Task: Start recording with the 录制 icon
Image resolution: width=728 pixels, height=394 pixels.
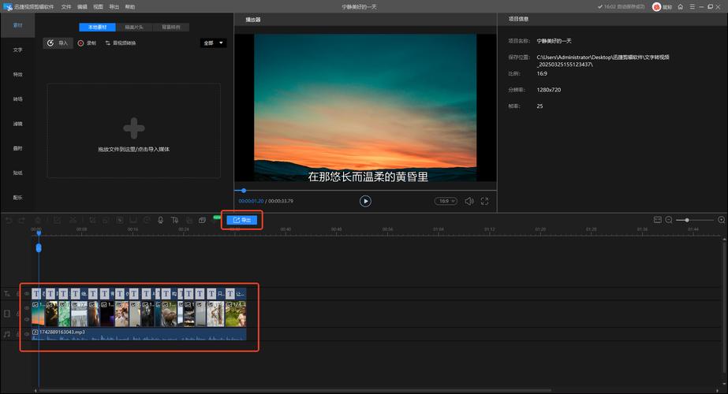Action: pos(87,43)
